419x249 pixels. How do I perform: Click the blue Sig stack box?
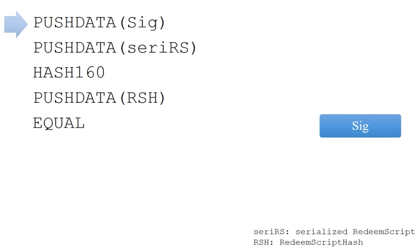pos(360,126)
